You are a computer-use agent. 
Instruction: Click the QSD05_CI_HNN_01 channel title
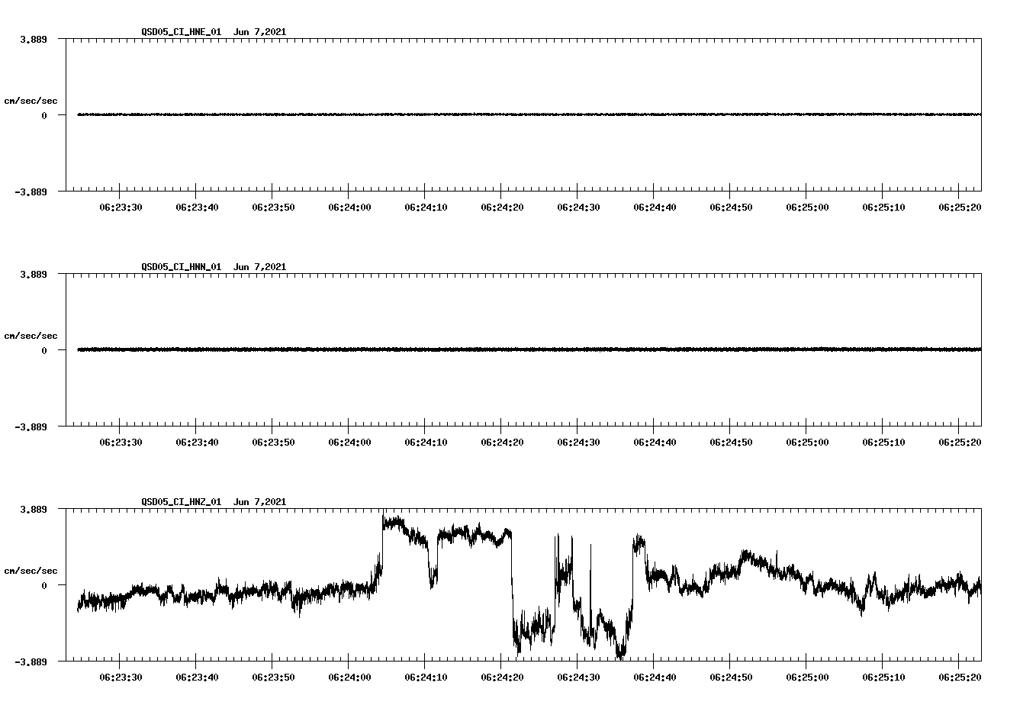(x=182, y=267)
